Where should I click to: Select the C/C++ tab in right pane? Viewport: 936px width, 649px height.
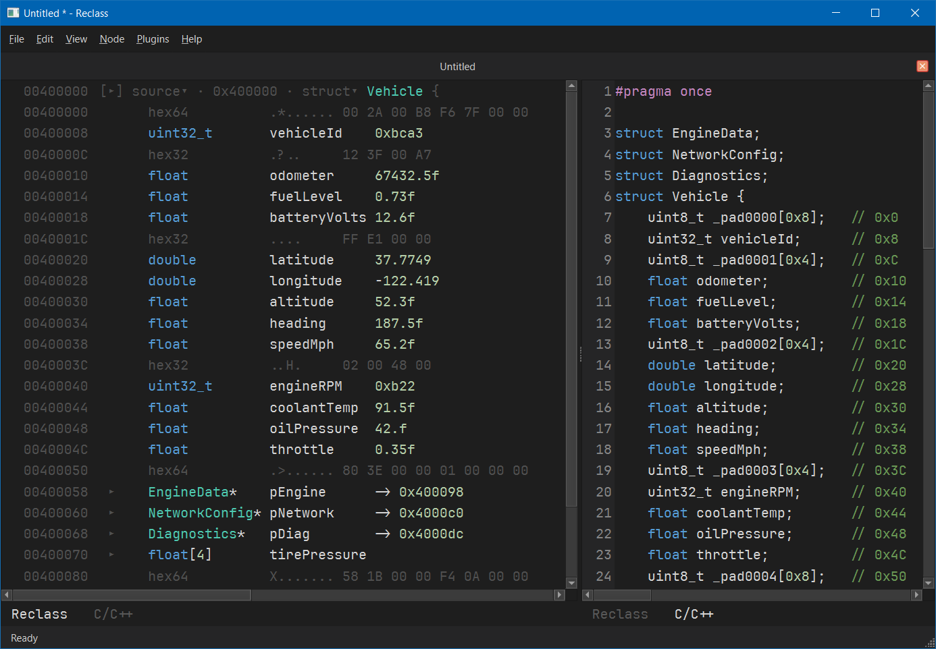(694, 614)
